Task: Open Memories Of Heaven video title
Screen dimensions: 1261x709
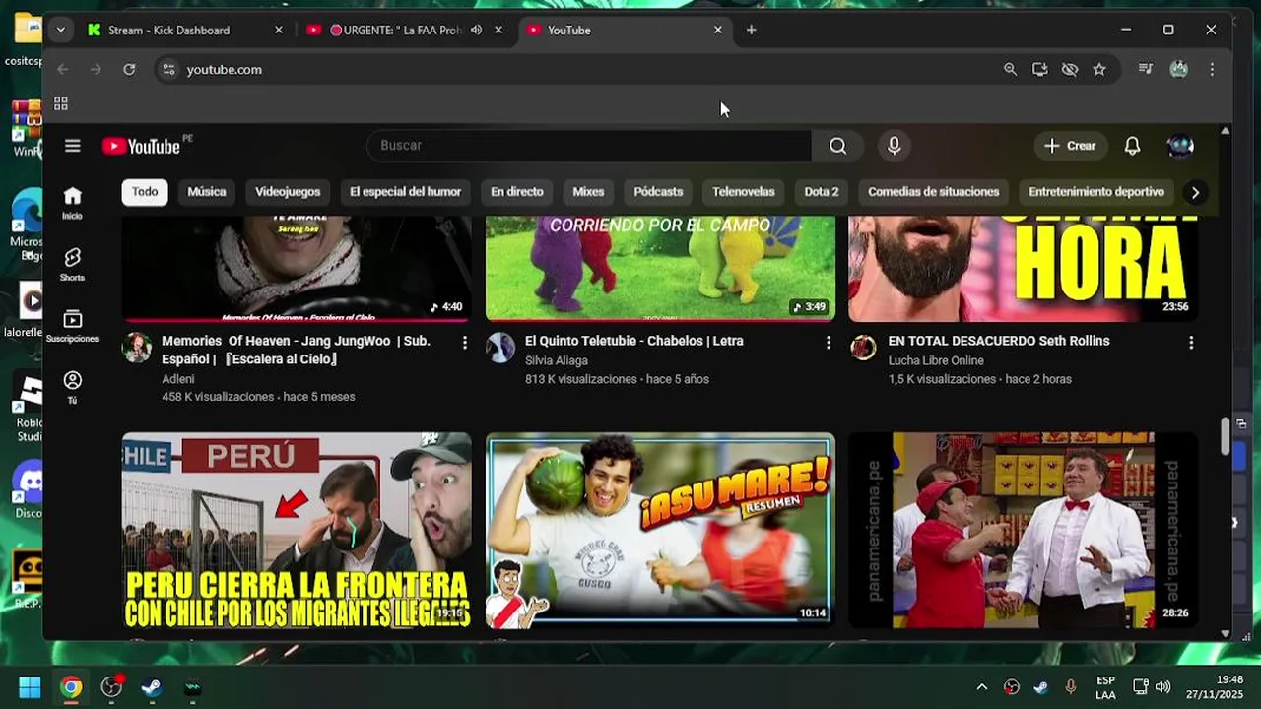Action: coord(297,350)
